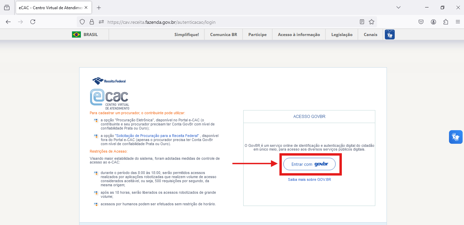Image resolution: width=464 pixels, height=225 pixels.
Task: Open a new browser tab
Action: click(x=99, y=7)
